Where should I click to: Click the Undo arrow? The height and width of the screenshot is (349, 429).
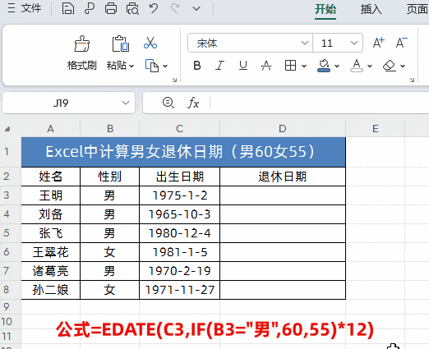click(x=154, y=8)
